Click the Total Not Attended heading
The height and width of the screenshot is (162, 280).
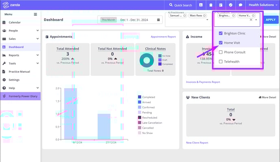pos(112,49)
